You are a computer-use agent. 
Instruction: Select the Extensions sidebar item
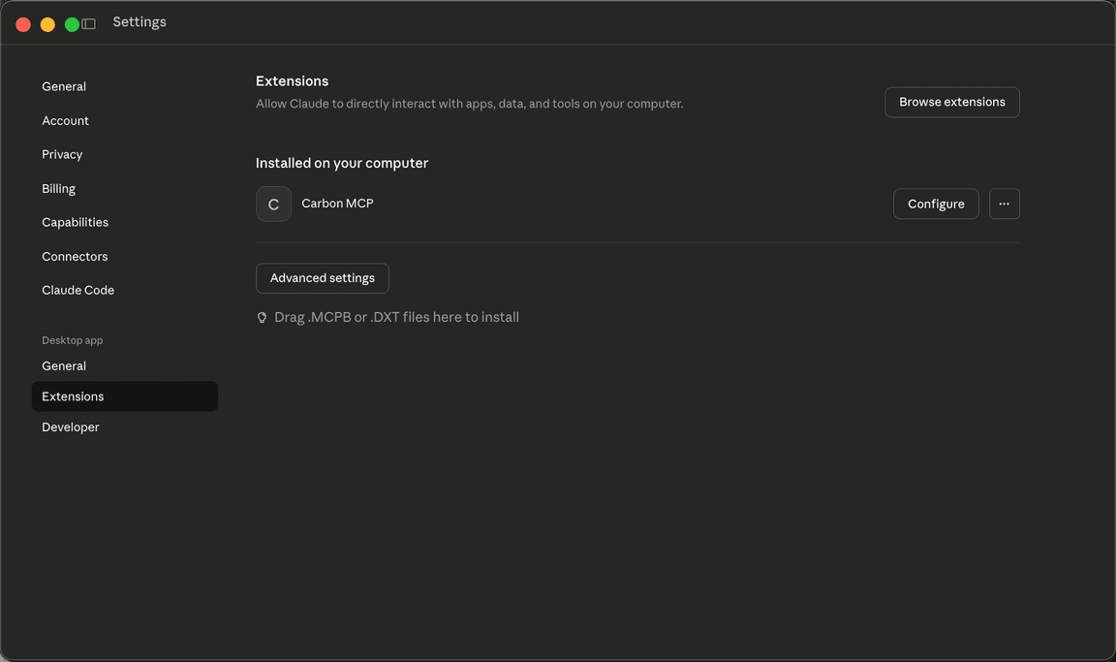pyautogui.click(x=73, y=396)
